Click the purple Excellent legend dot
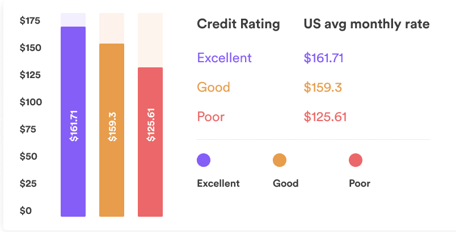Screen dimensions: 456x232 [x=204, y=160]
